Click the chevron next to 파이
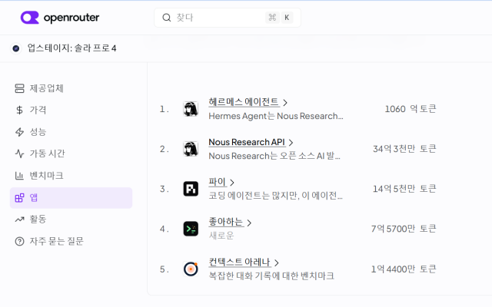492x307 pixels. [x=232, y=183]
